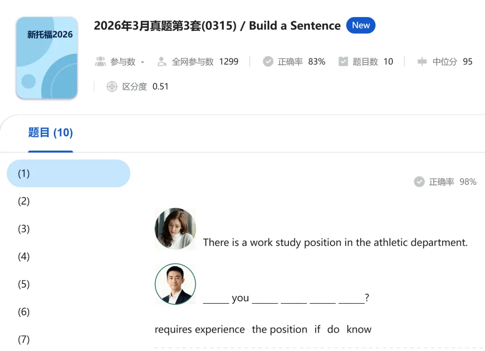Image resolution: width=485 pixels, height=351 pixels.
Task: Click the 中位分 score icon
Action: [423, 61]
